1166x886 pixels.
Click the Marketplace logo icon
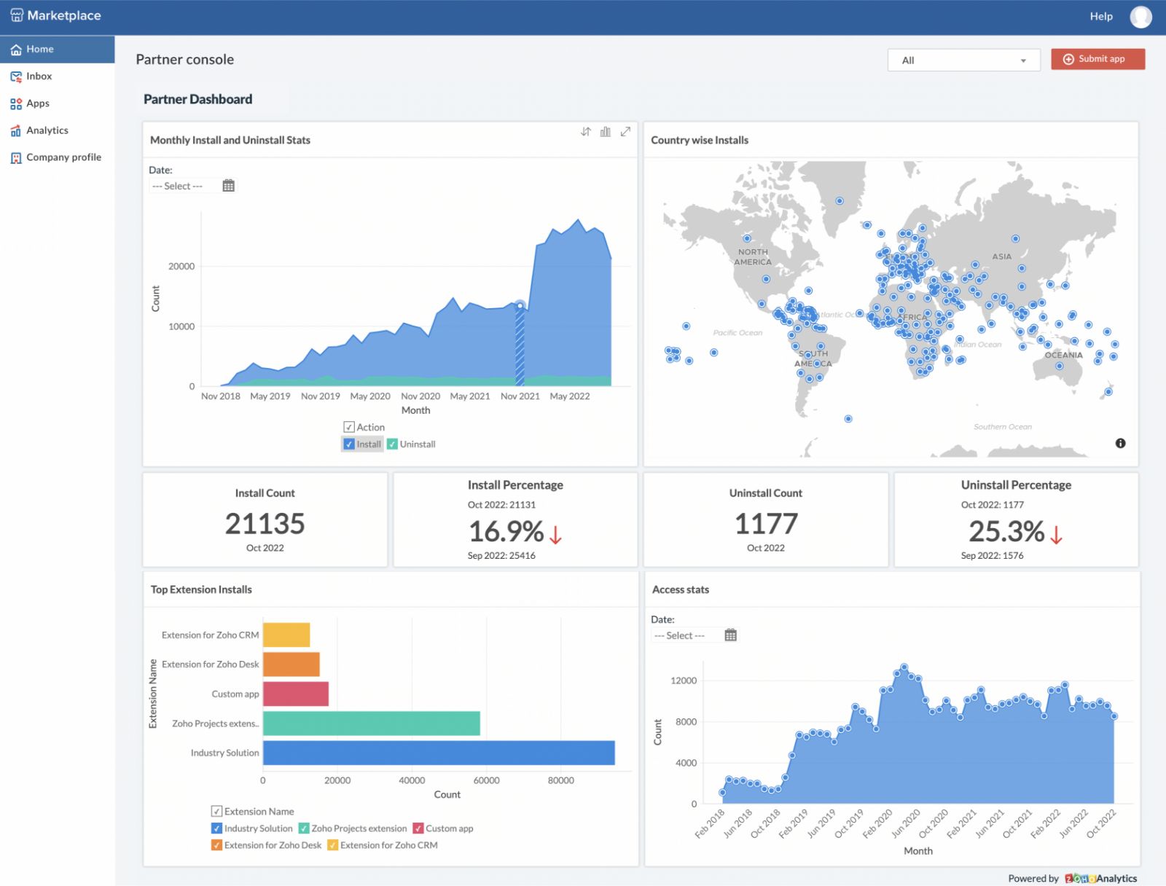(17, 15)
